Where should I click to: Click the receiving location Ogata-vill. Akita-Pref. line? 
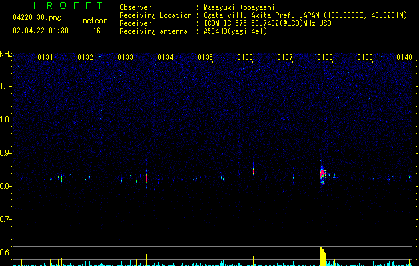[x=305, y=15]
